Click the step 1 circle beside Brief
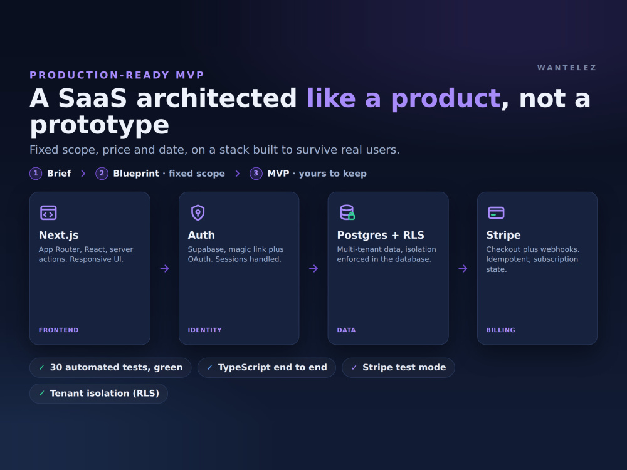This screenshot has height=470, width=627. click(36, 174)
